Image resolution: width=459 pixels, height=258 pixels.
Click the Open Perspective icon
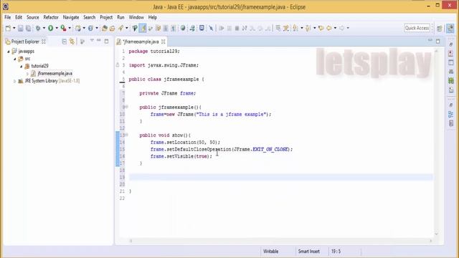(x=440, y=29)
